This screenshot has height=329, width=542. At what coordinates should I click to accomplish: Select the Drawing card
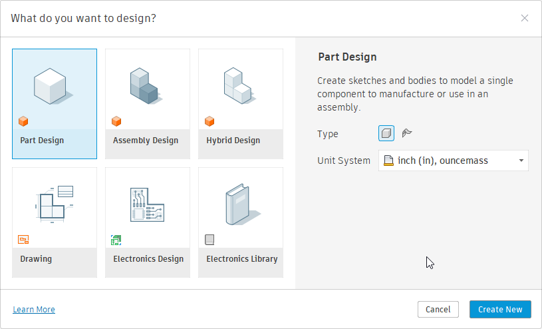[55, 222]
